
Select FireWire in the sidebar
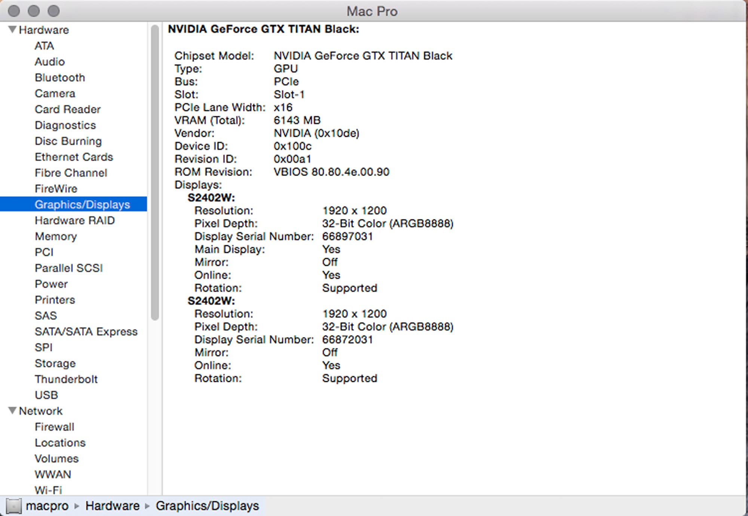56,189
